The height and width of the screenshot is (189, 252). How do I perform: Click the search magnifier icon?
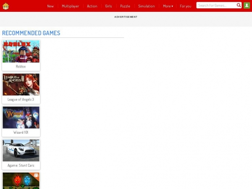point(239,5)
